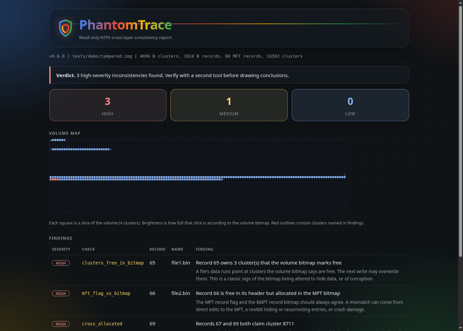This screenshot has width=463, height=331.
Task: Click the volume map caption text
Action: coord(207,223)
